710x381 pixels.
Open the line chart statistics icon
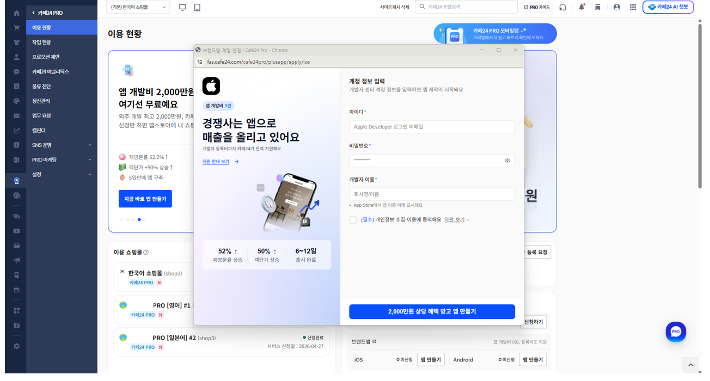16,131
